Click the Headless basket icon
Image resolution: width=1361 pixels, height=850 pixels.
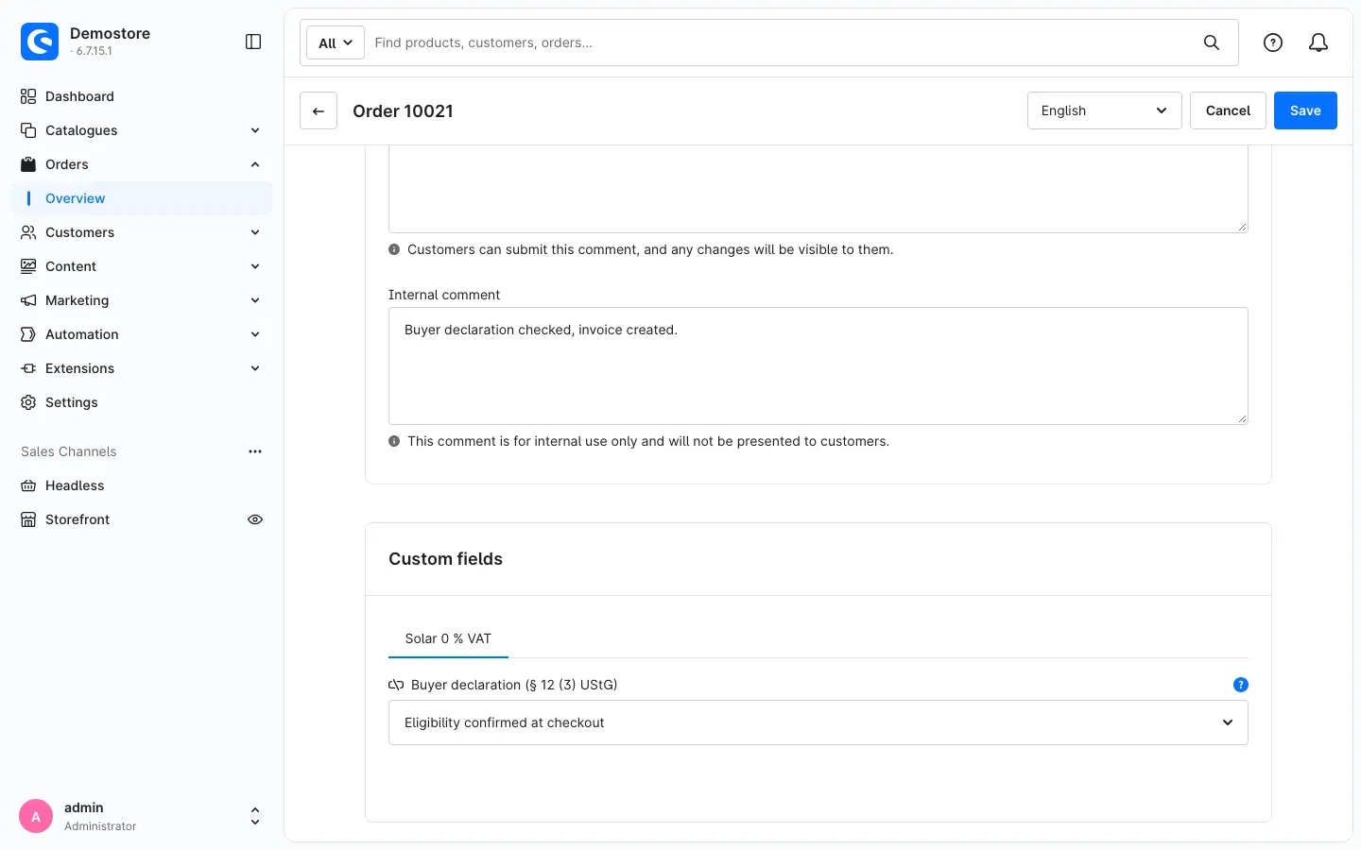[x=28, y=485]
